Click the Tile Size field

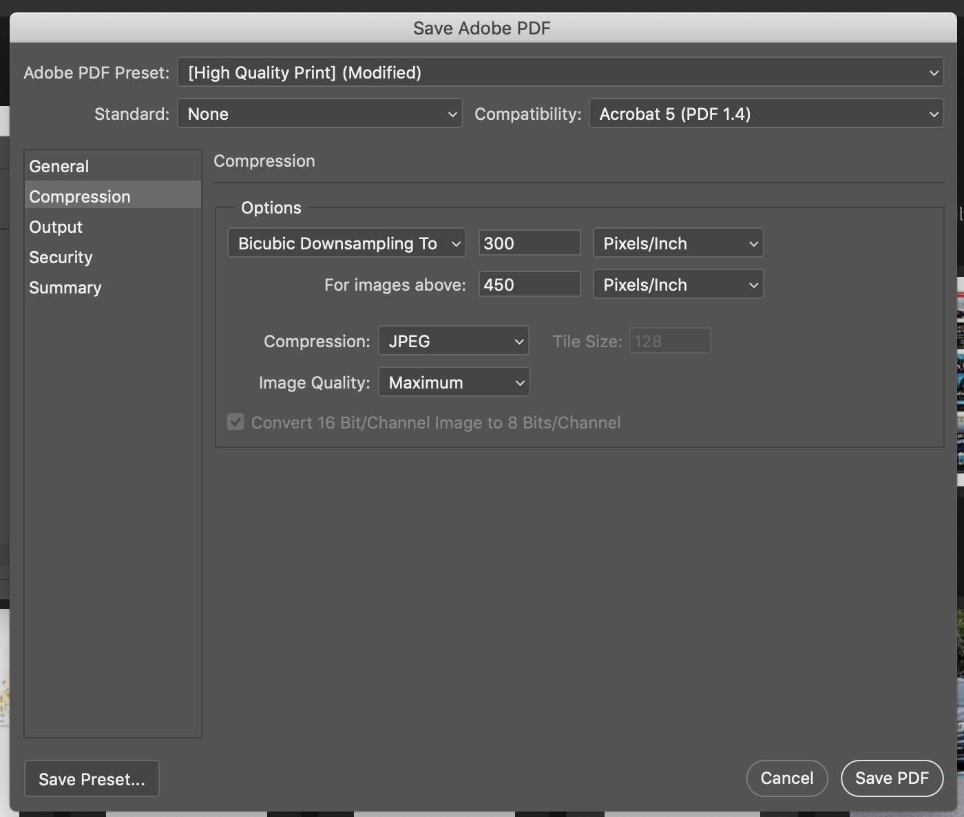[x=669, y=340]
